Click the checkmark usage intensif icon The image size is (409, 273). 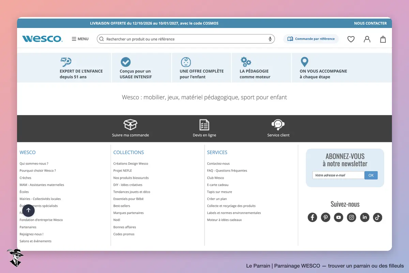[x=126, y=62]
